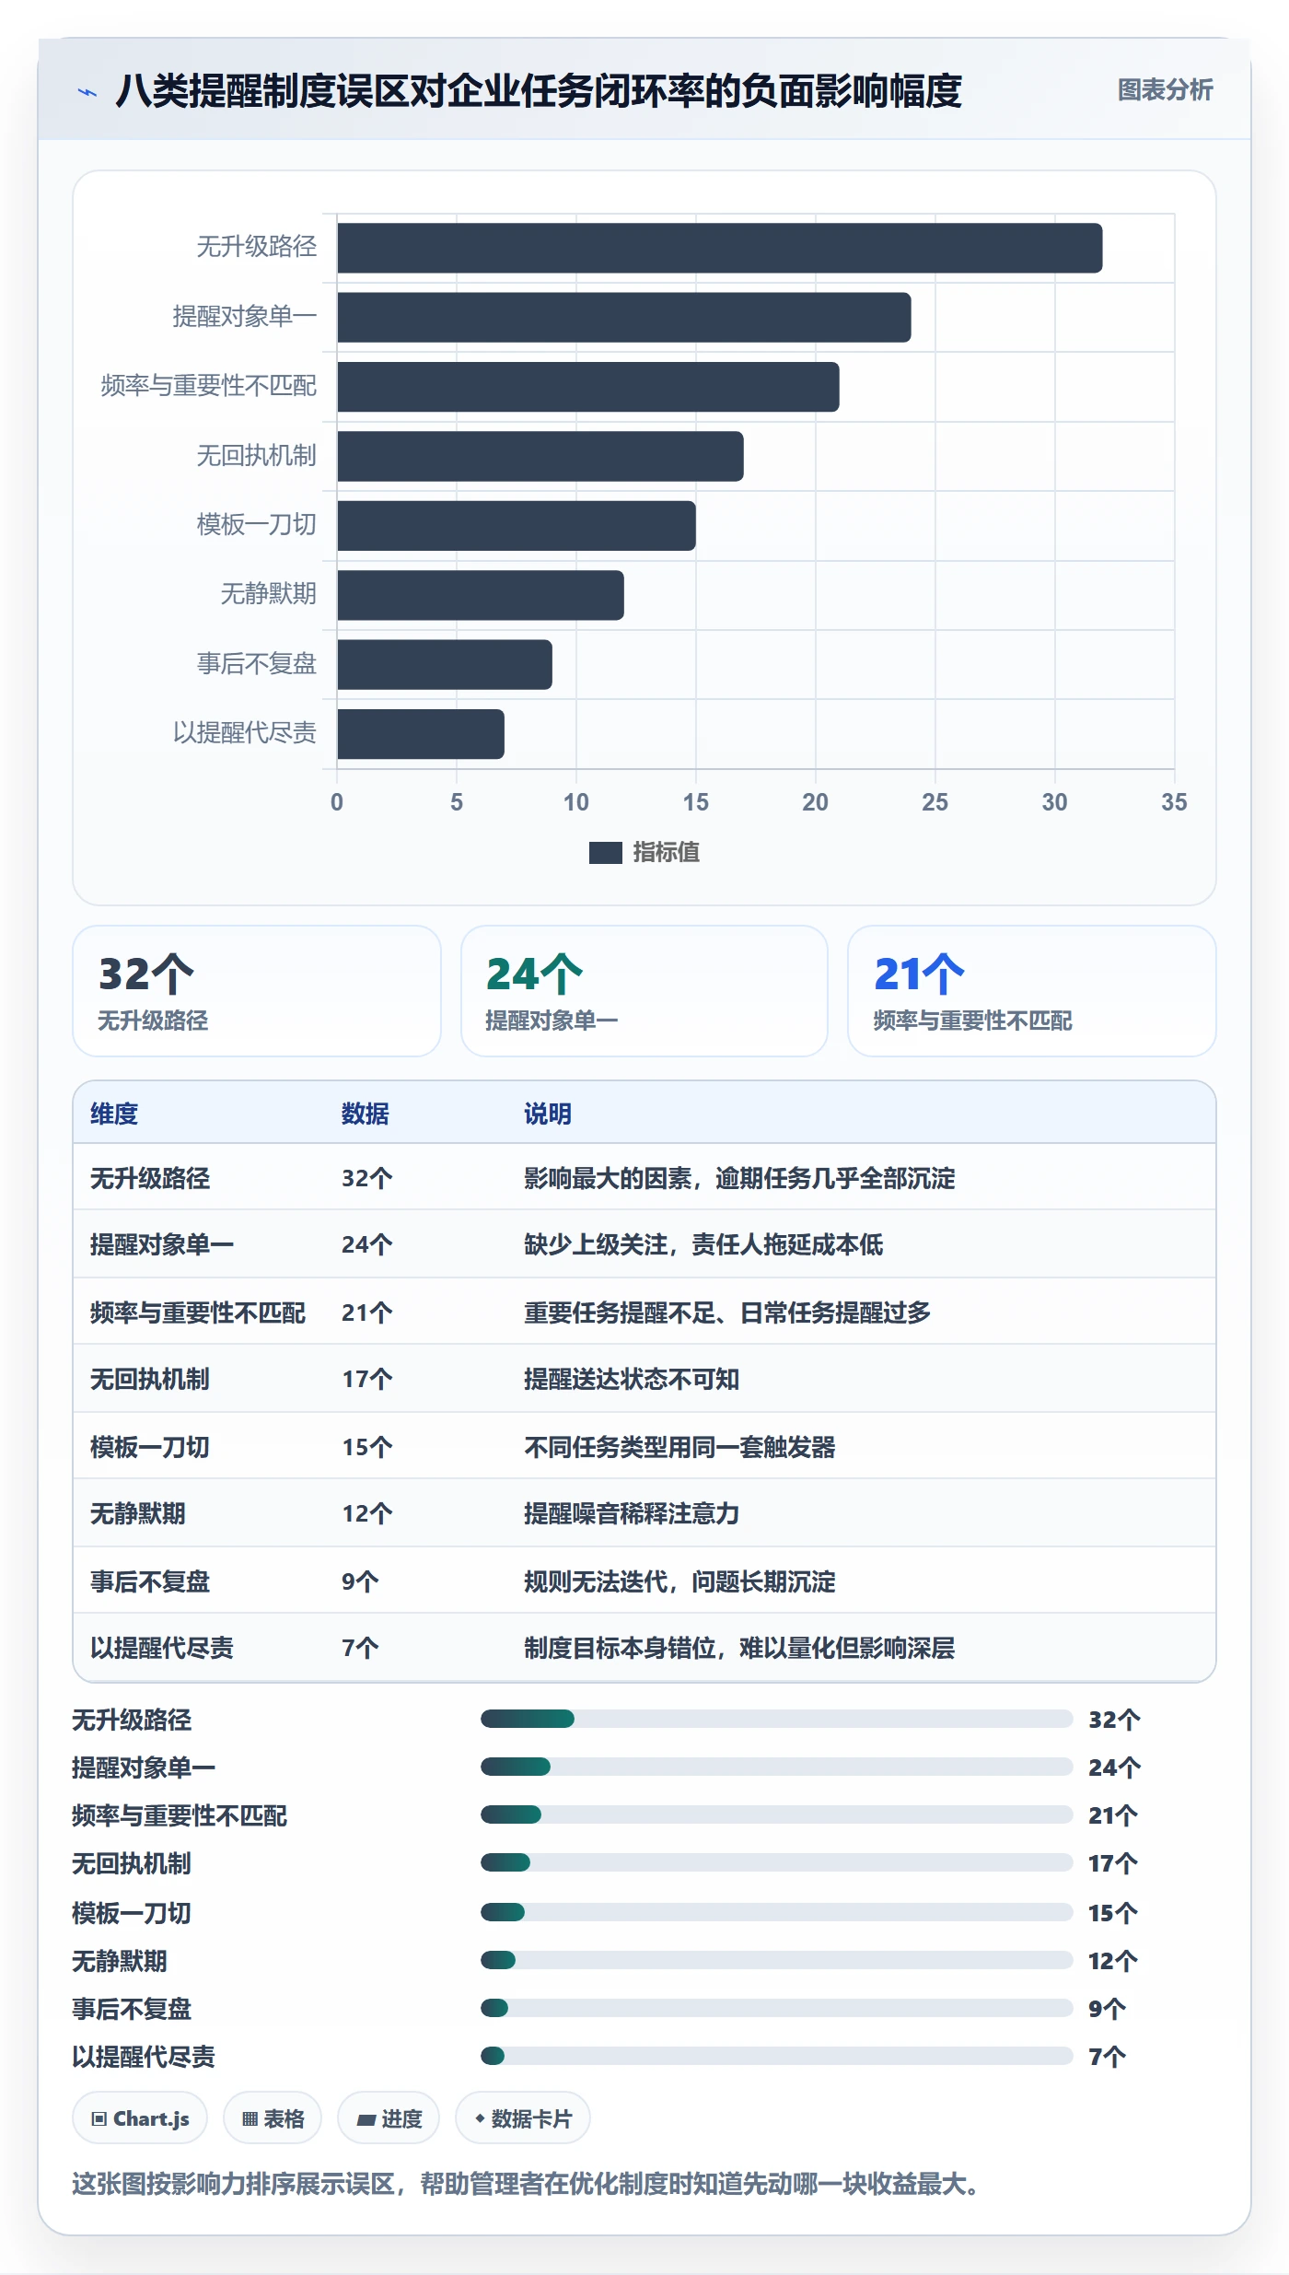Screen dimensions: 1289x2275
Task: Click the grid icon in 表格 chip
Action: pos(250,2119)
